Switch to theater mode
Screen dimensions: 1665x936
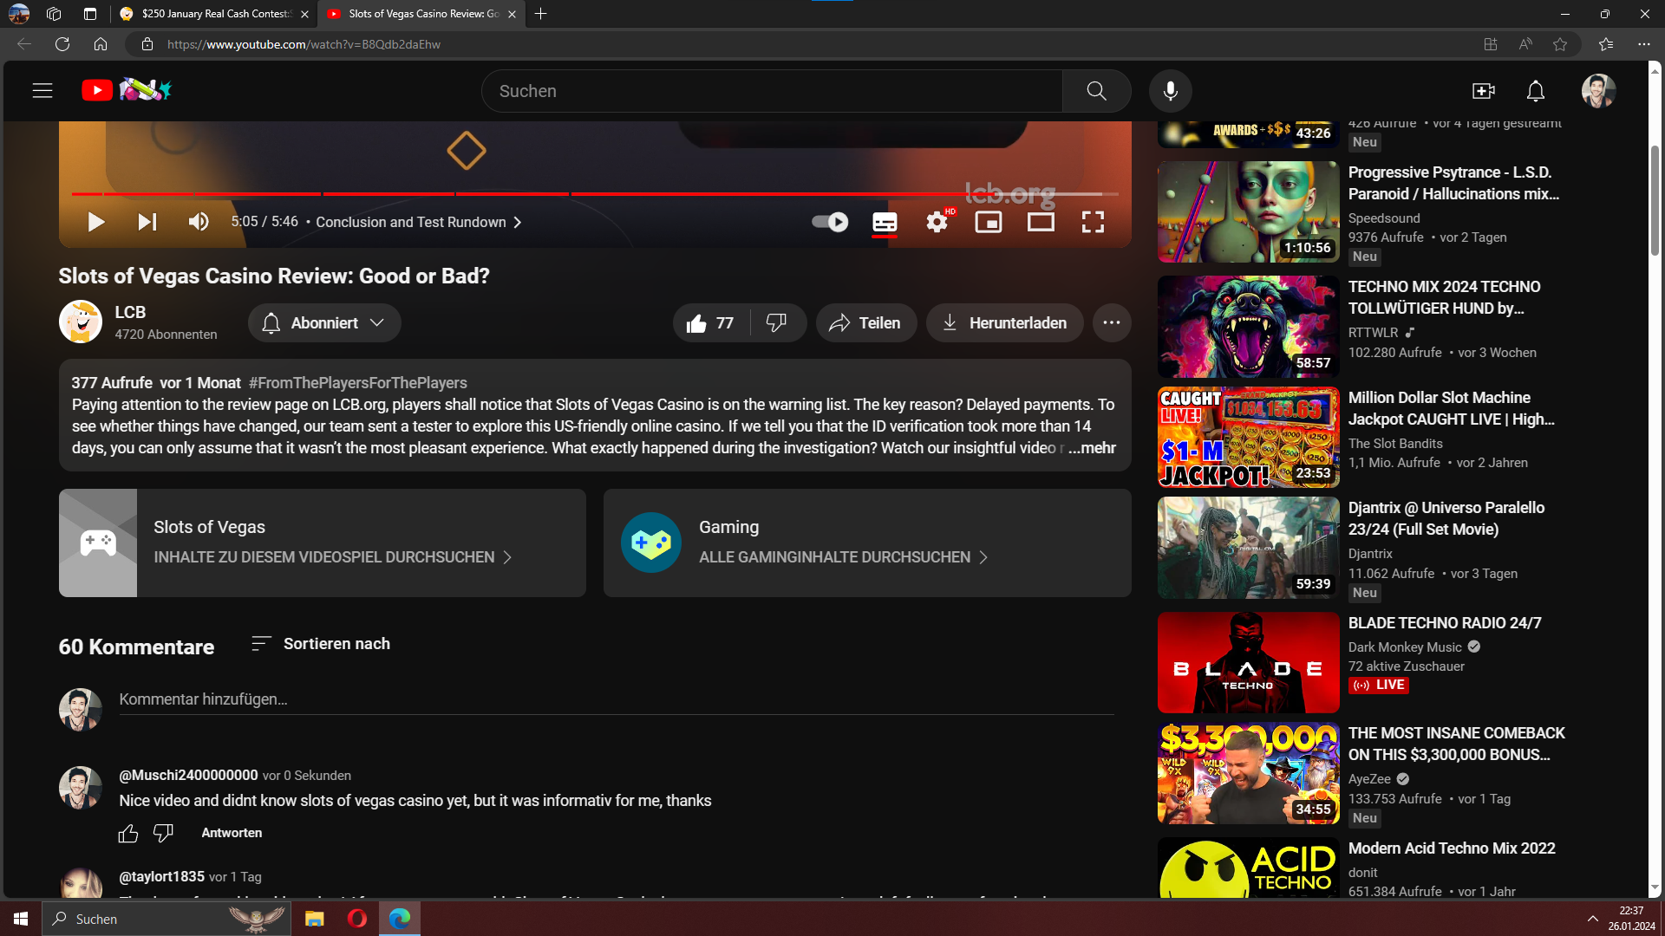coord(1041,222)
